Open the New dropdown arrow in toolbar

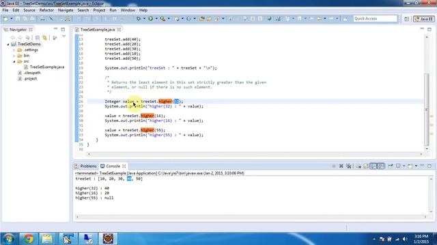click(12, 18)
